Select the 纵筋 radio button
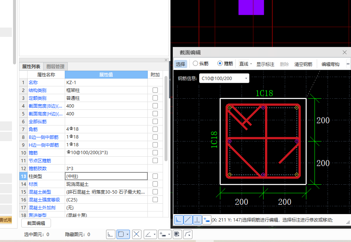 click(195, 64)
